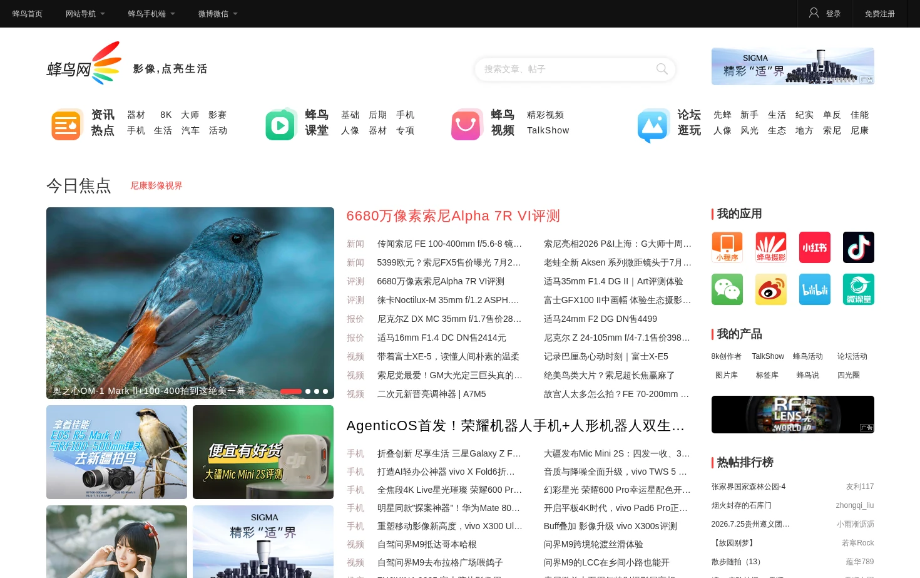The height and width of the screenshot is (578, 920).
Task: Select the second carousel dot
Action: pos(308,391)
